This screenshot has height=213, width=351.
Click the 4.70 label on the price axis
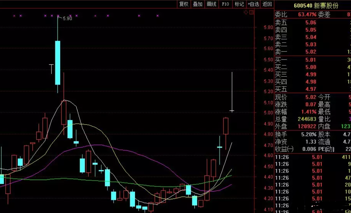[x=268, y=145]
